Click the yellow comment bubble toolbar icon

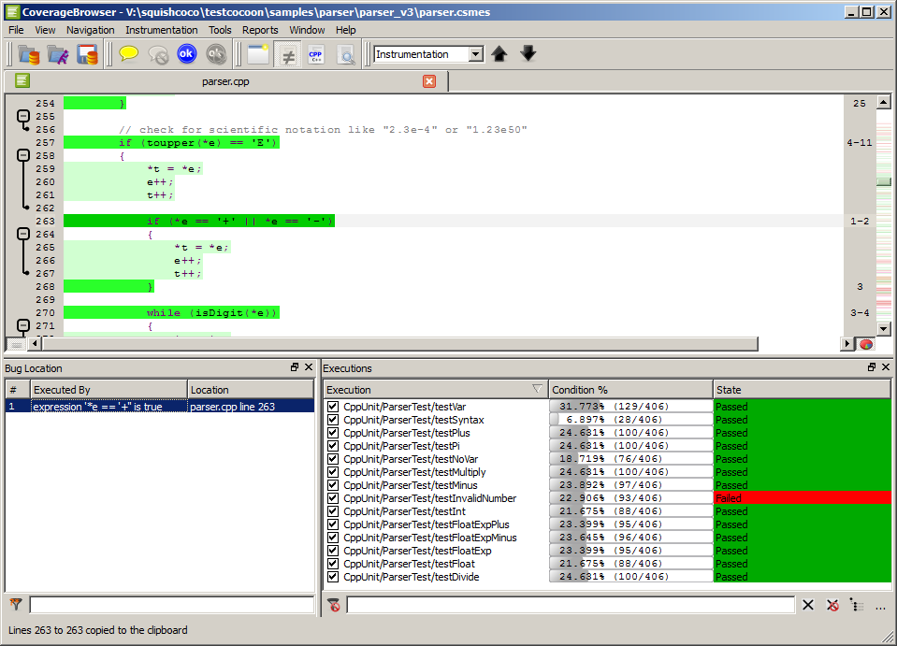click(x=129, y=54)
